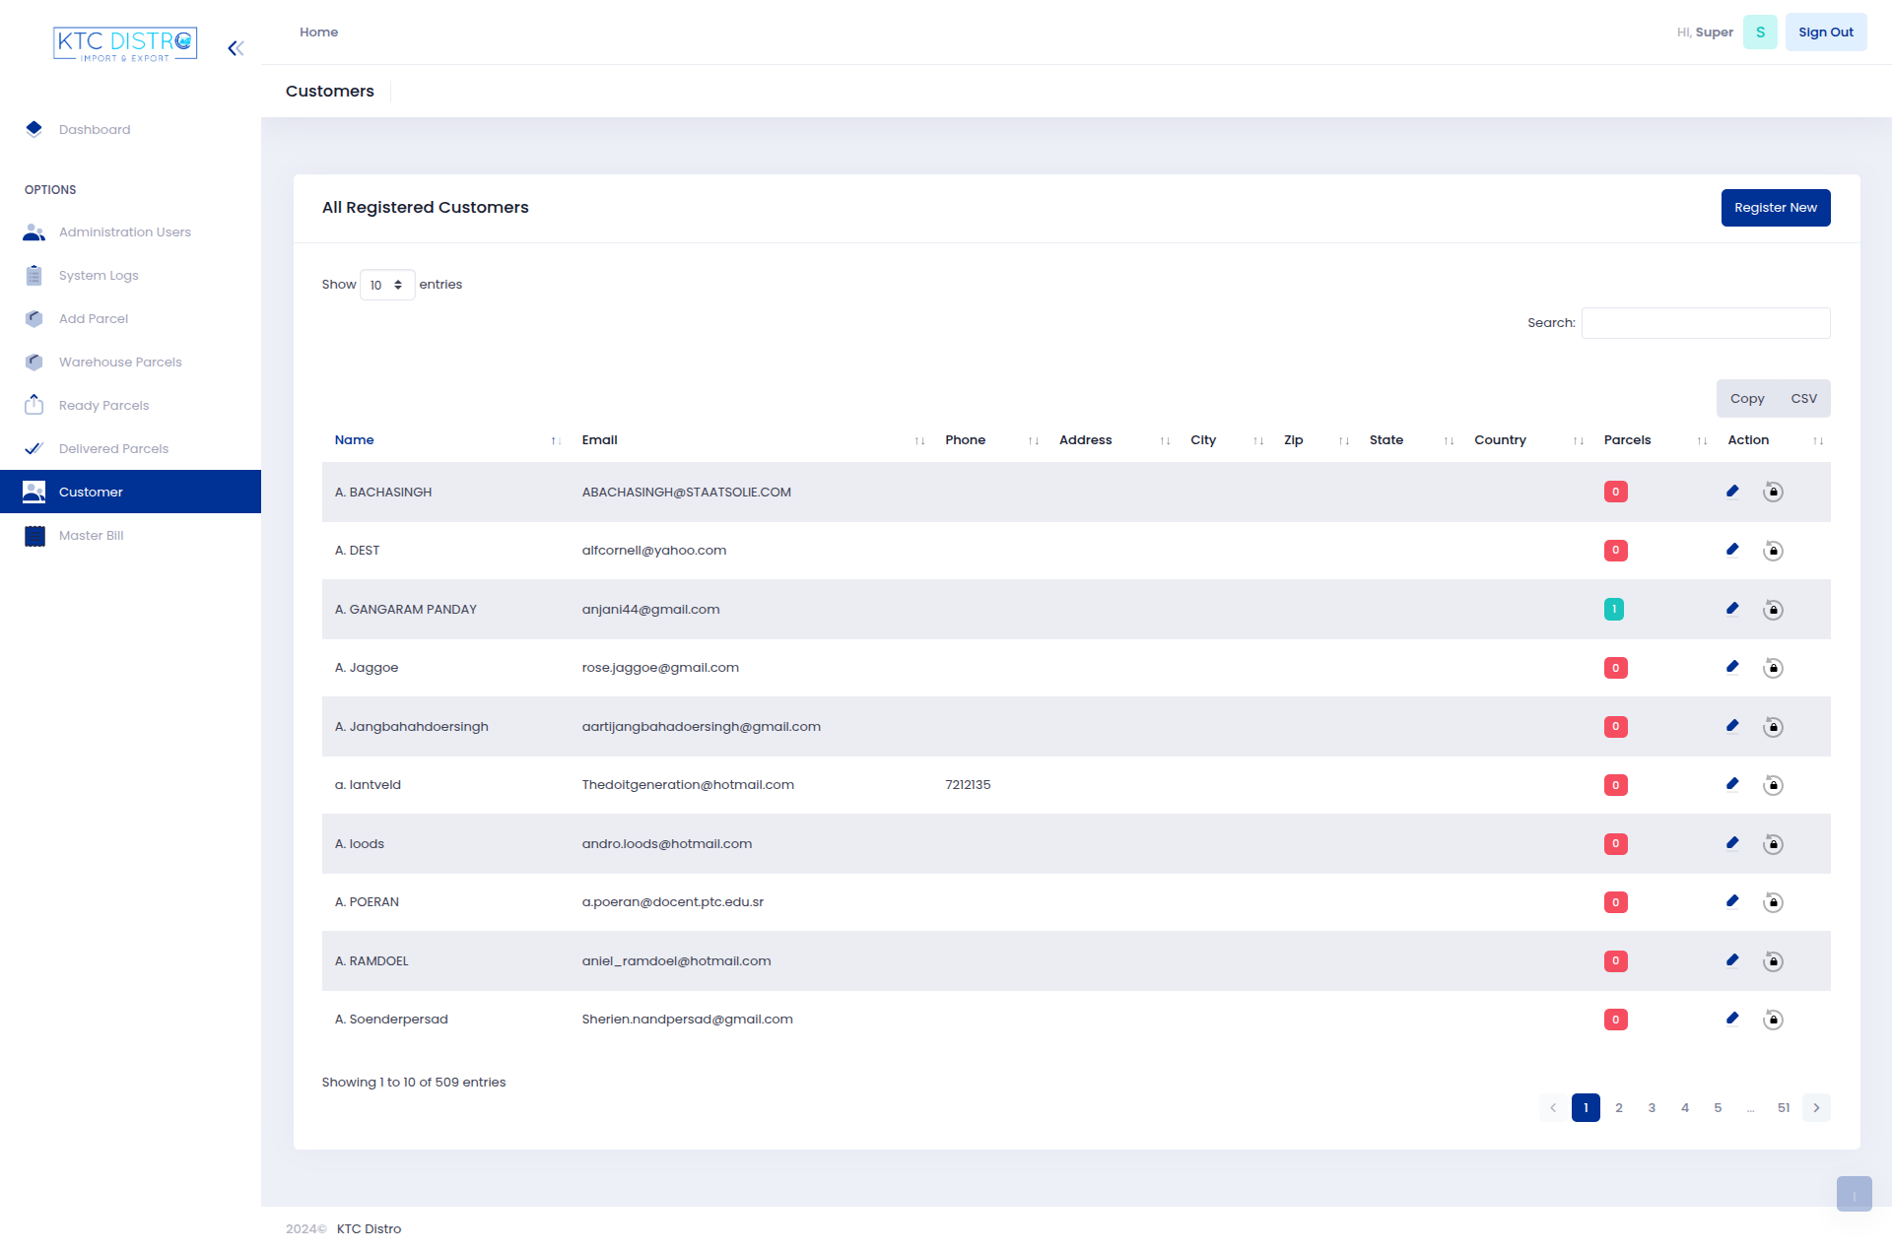Click the Register New button

[1776, 207]
